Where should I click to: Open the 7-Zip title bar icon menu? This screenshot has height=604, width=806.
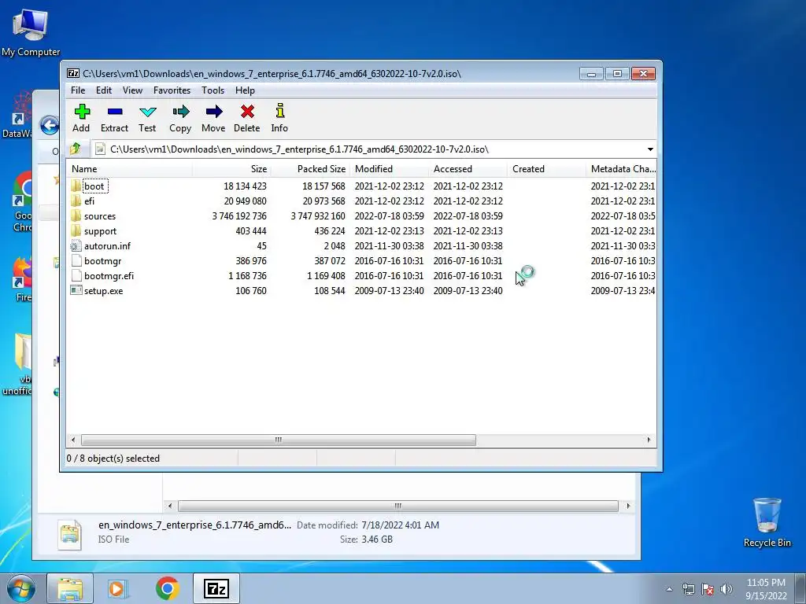click(x=73, y=73)
